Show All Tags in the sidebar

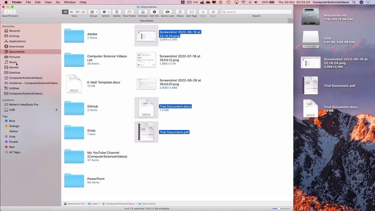point(15,152)
